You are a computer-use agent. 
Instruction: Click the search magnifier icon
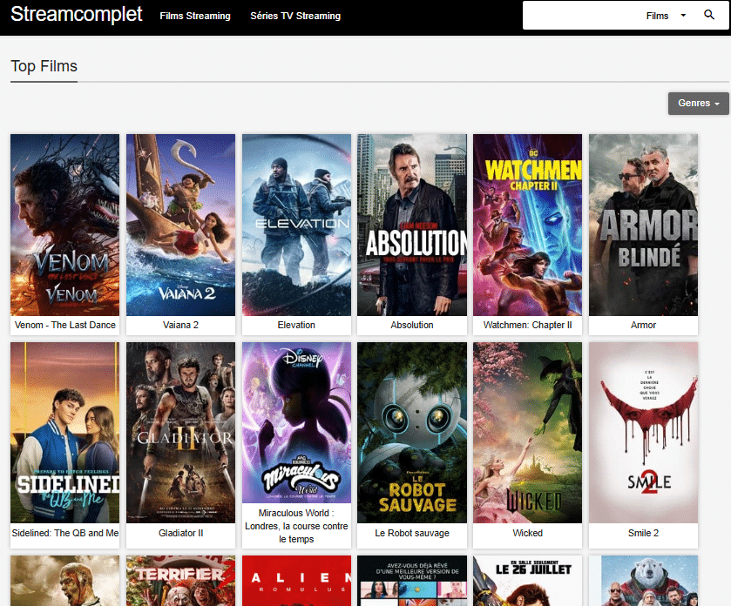(x=709, y=15)
